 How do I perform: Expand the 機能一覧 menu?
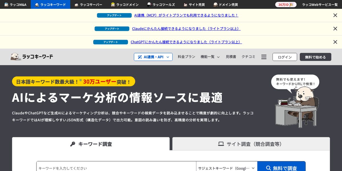[210, 57]
